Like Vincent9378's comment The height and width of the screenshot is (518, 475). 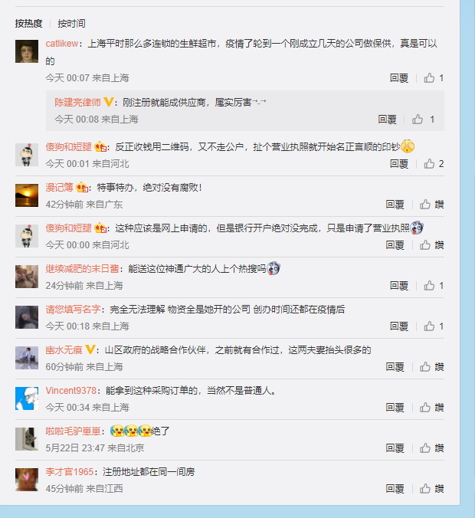[x=424, y=408]
